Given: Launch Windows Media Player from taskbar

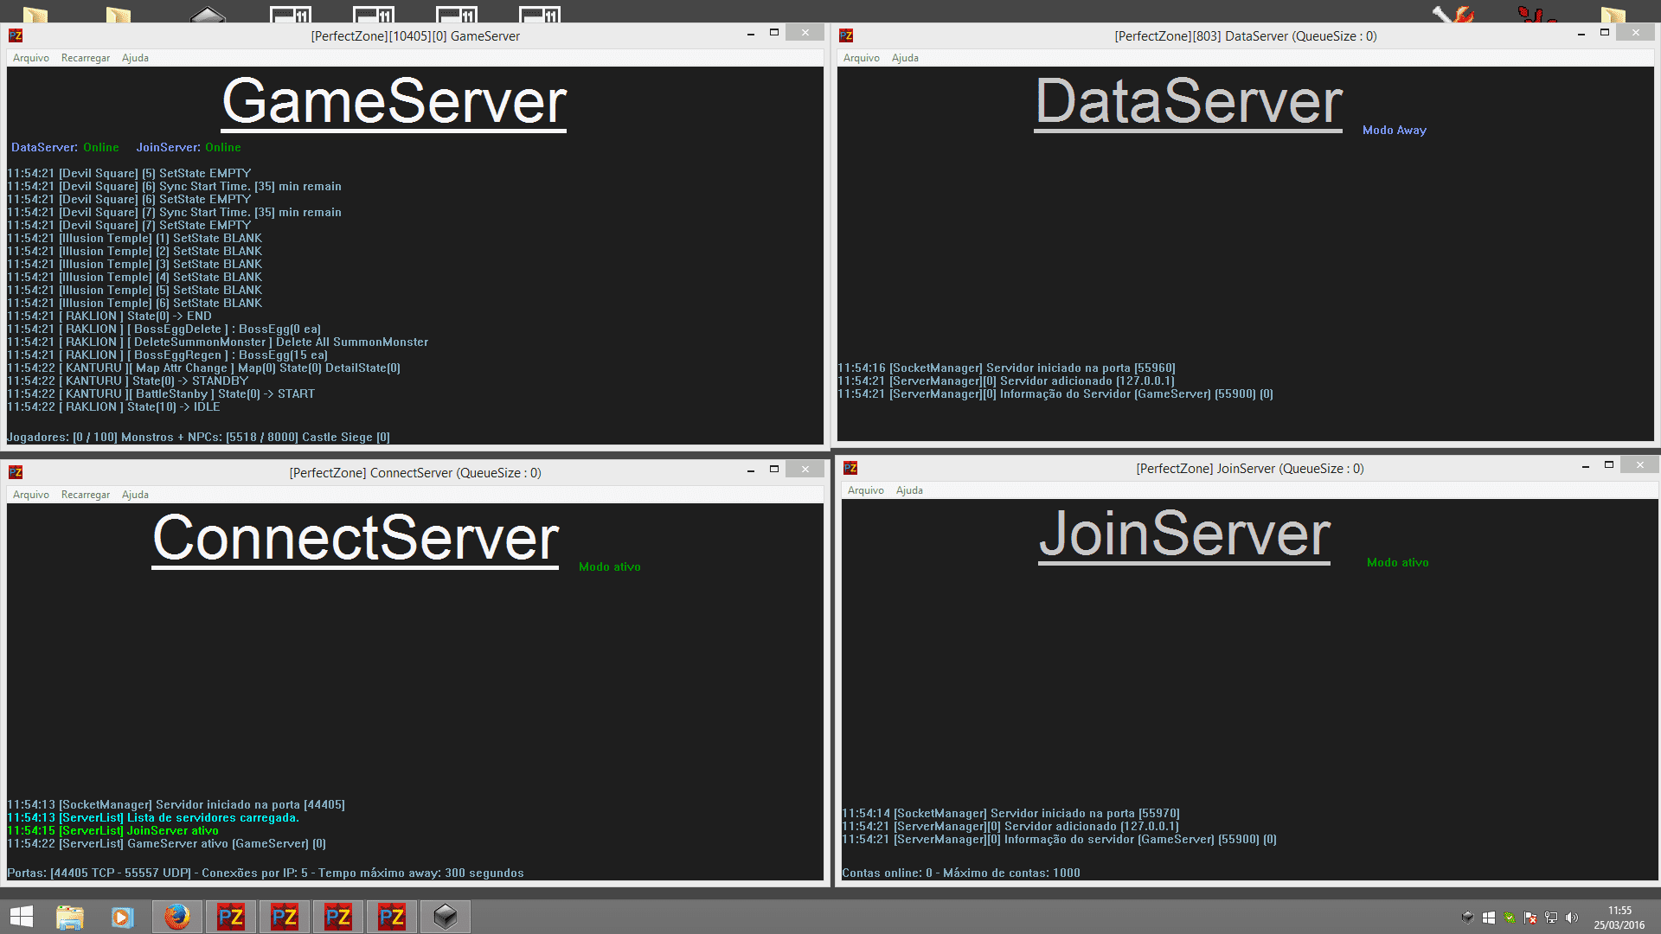Looking at the screenshot, I should pyautogui.click(x=123, y=917).
